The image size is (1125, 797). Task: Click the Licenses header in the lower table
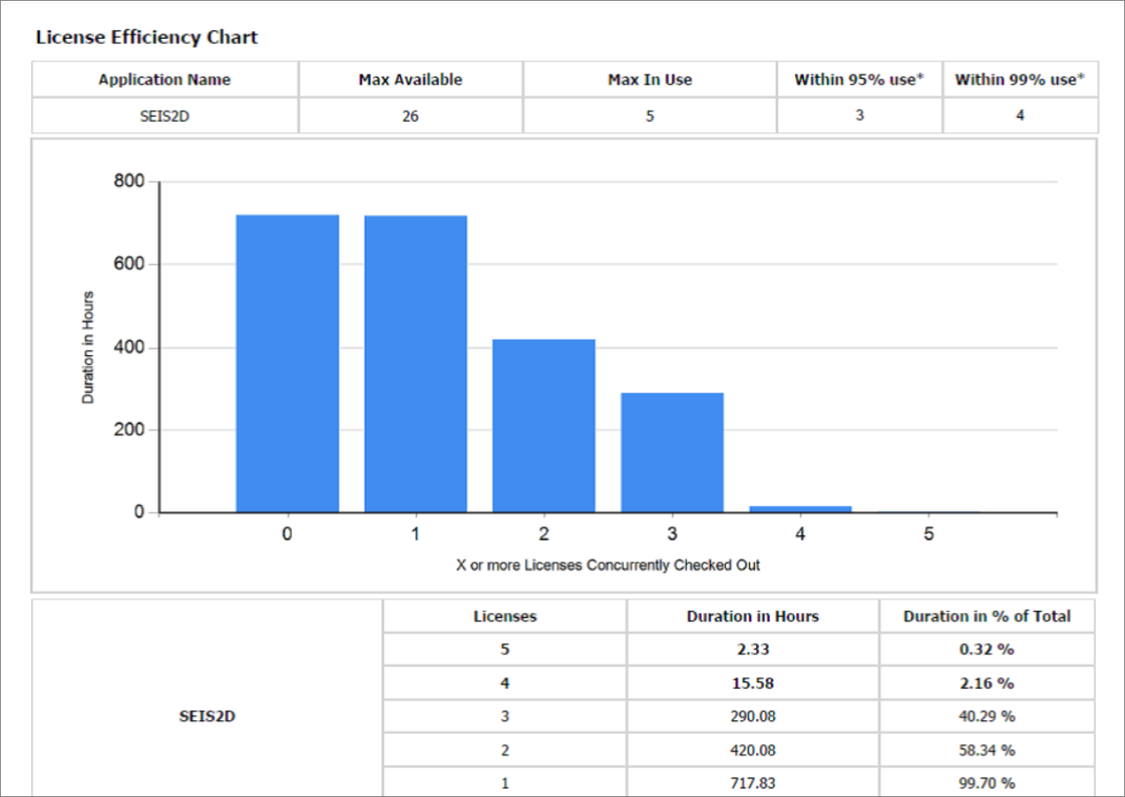505,616
